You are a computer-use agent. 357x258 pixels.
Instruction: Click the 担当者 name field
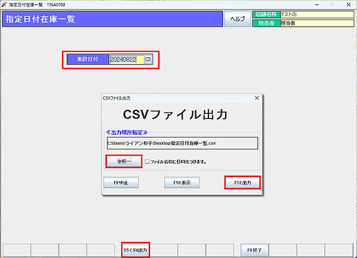coord(317,23)
